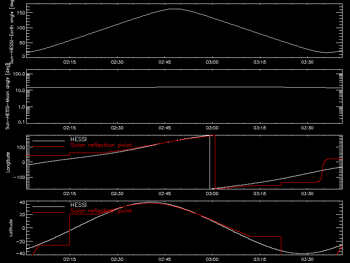Click 03:00 time label under Moon angle plot
This screenshot has width=350, height=263.
[x=212, y=128]
